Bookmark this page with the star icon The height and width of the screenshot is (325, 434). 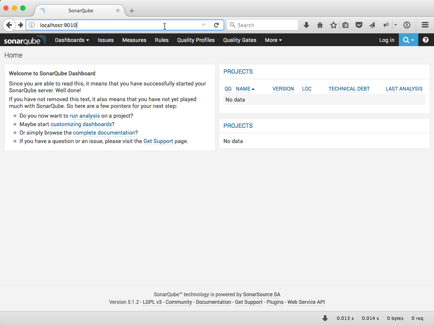[334, 25]
